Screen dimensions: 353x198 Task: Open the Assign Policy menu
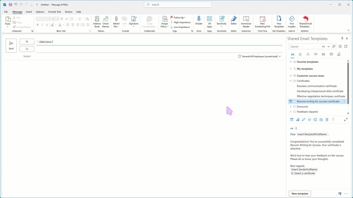[164, 22]
